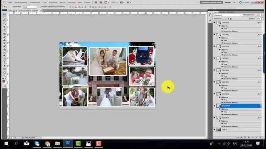Toggle Тень effect eye under selected layer
This screenshot has width=266, height=149.
(x=222, y=112)
